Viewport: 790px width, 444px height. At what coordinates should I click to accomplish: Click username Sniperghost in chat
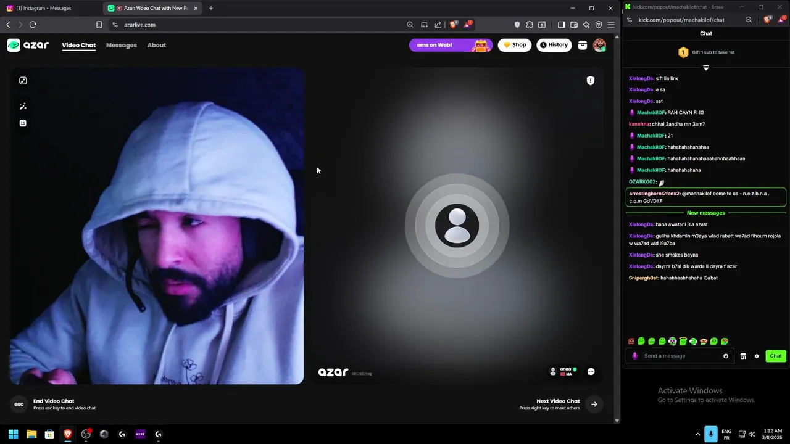click(644, 278)
